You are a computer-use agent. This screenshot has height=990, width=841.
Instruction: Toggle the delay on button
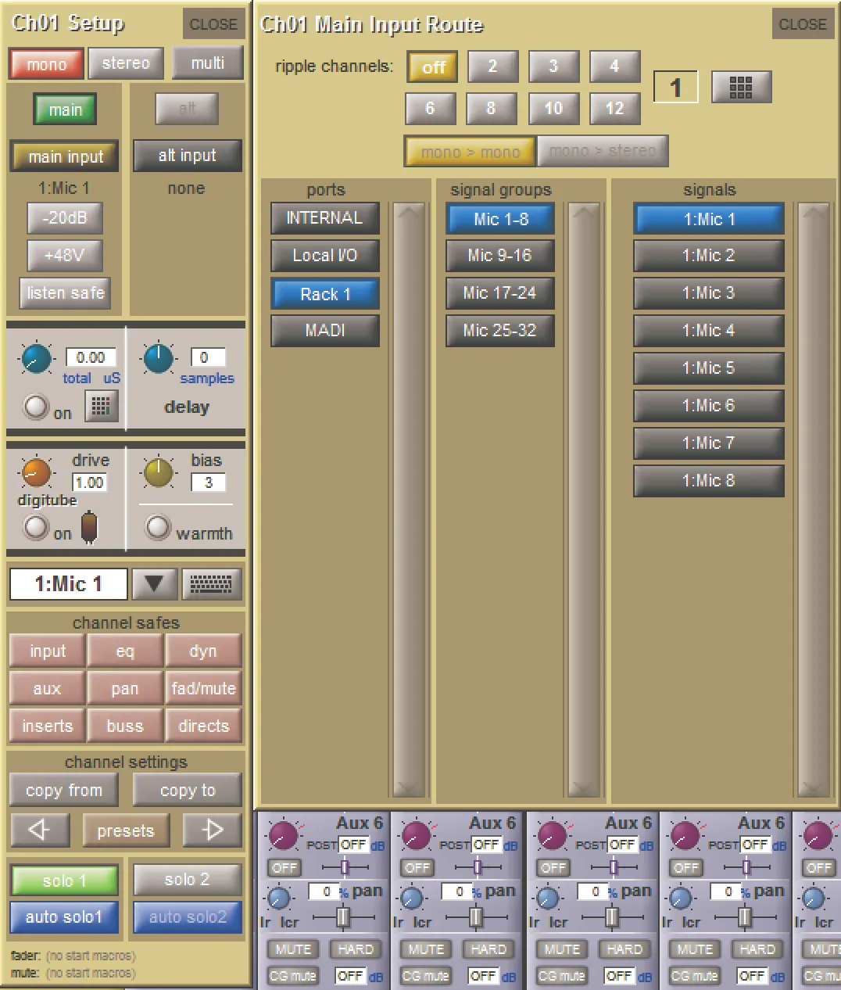pyautogui.click(x=36, y=407)
